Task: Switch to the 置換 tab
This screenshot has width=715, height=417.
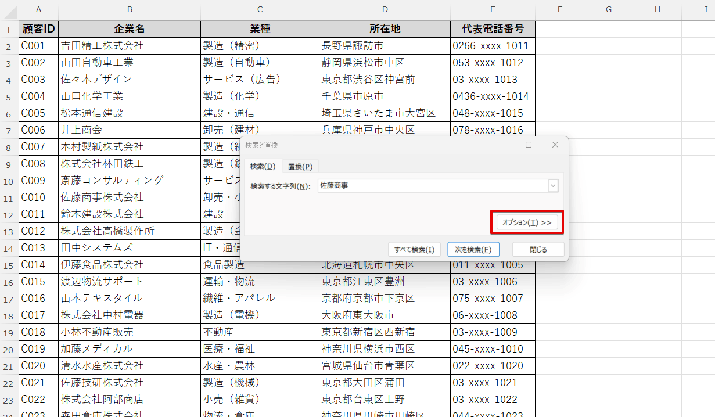Action: click(x=300, y=167)
